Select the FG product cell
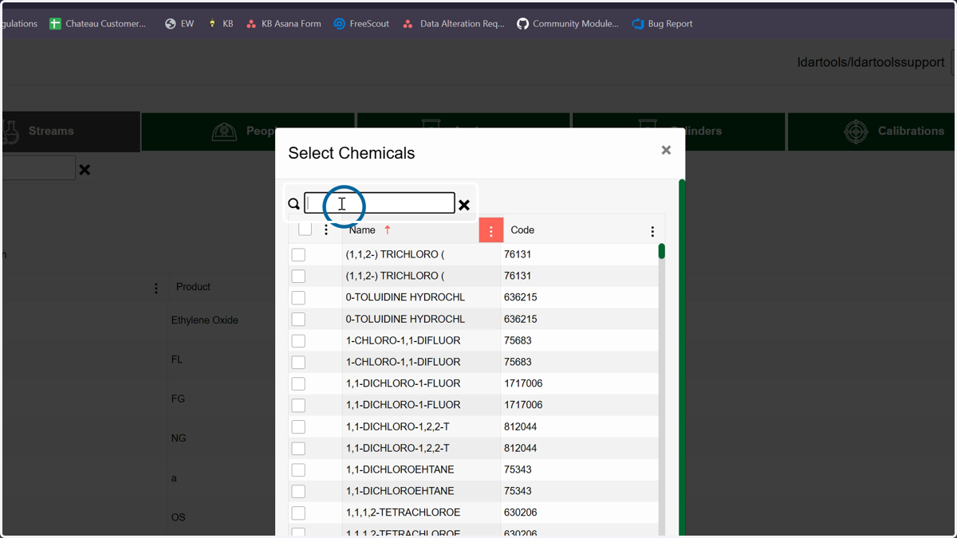 coord(179,399)
